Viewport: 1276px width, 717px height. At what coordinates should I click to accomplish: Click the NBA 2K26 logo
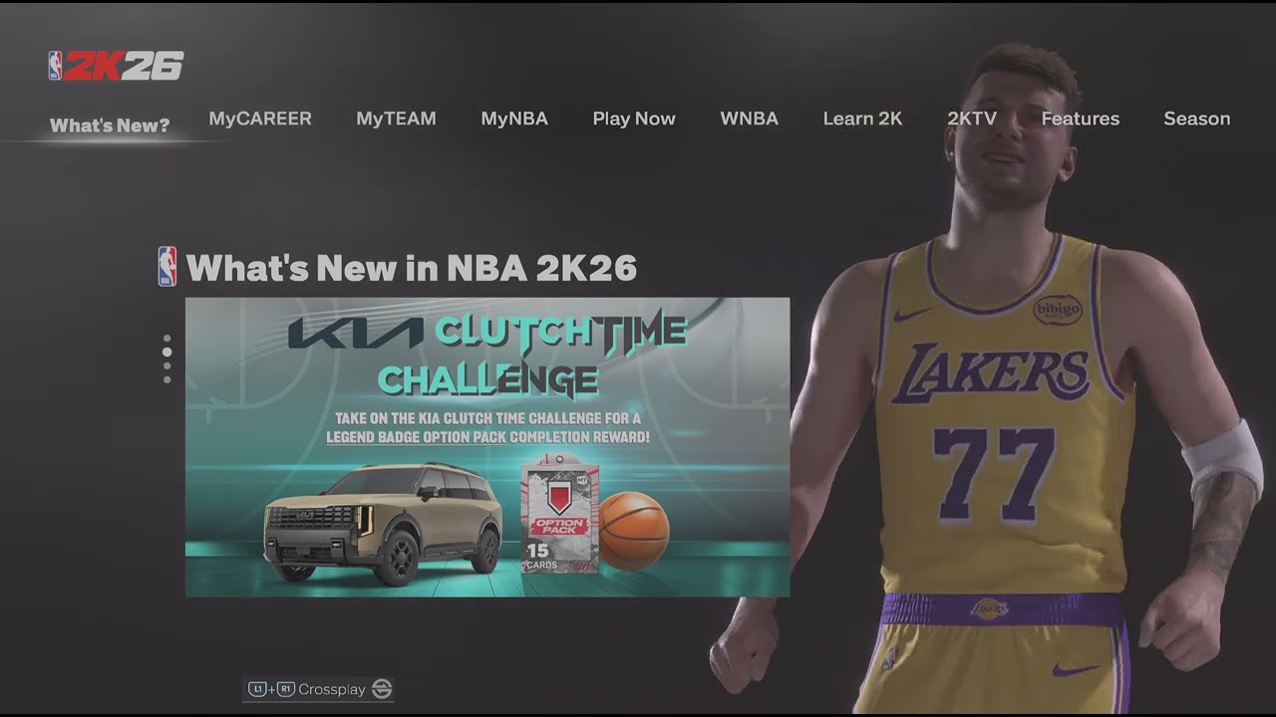tap(116, 66)
